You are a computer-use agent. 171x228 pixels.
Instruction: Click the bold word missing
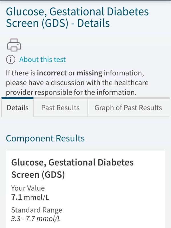(x=89, y=73)
